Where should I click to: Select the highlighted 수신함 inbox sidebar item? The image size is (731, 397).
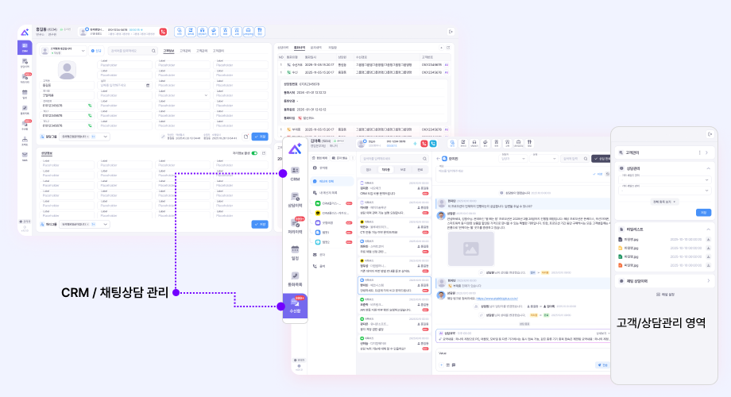pos(295,306)
